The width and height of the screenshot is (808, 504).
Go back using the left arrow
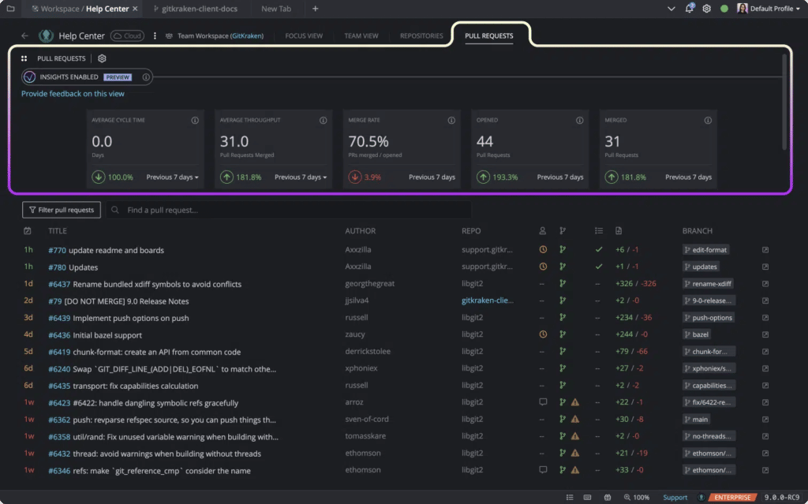[x=24, y=36]
